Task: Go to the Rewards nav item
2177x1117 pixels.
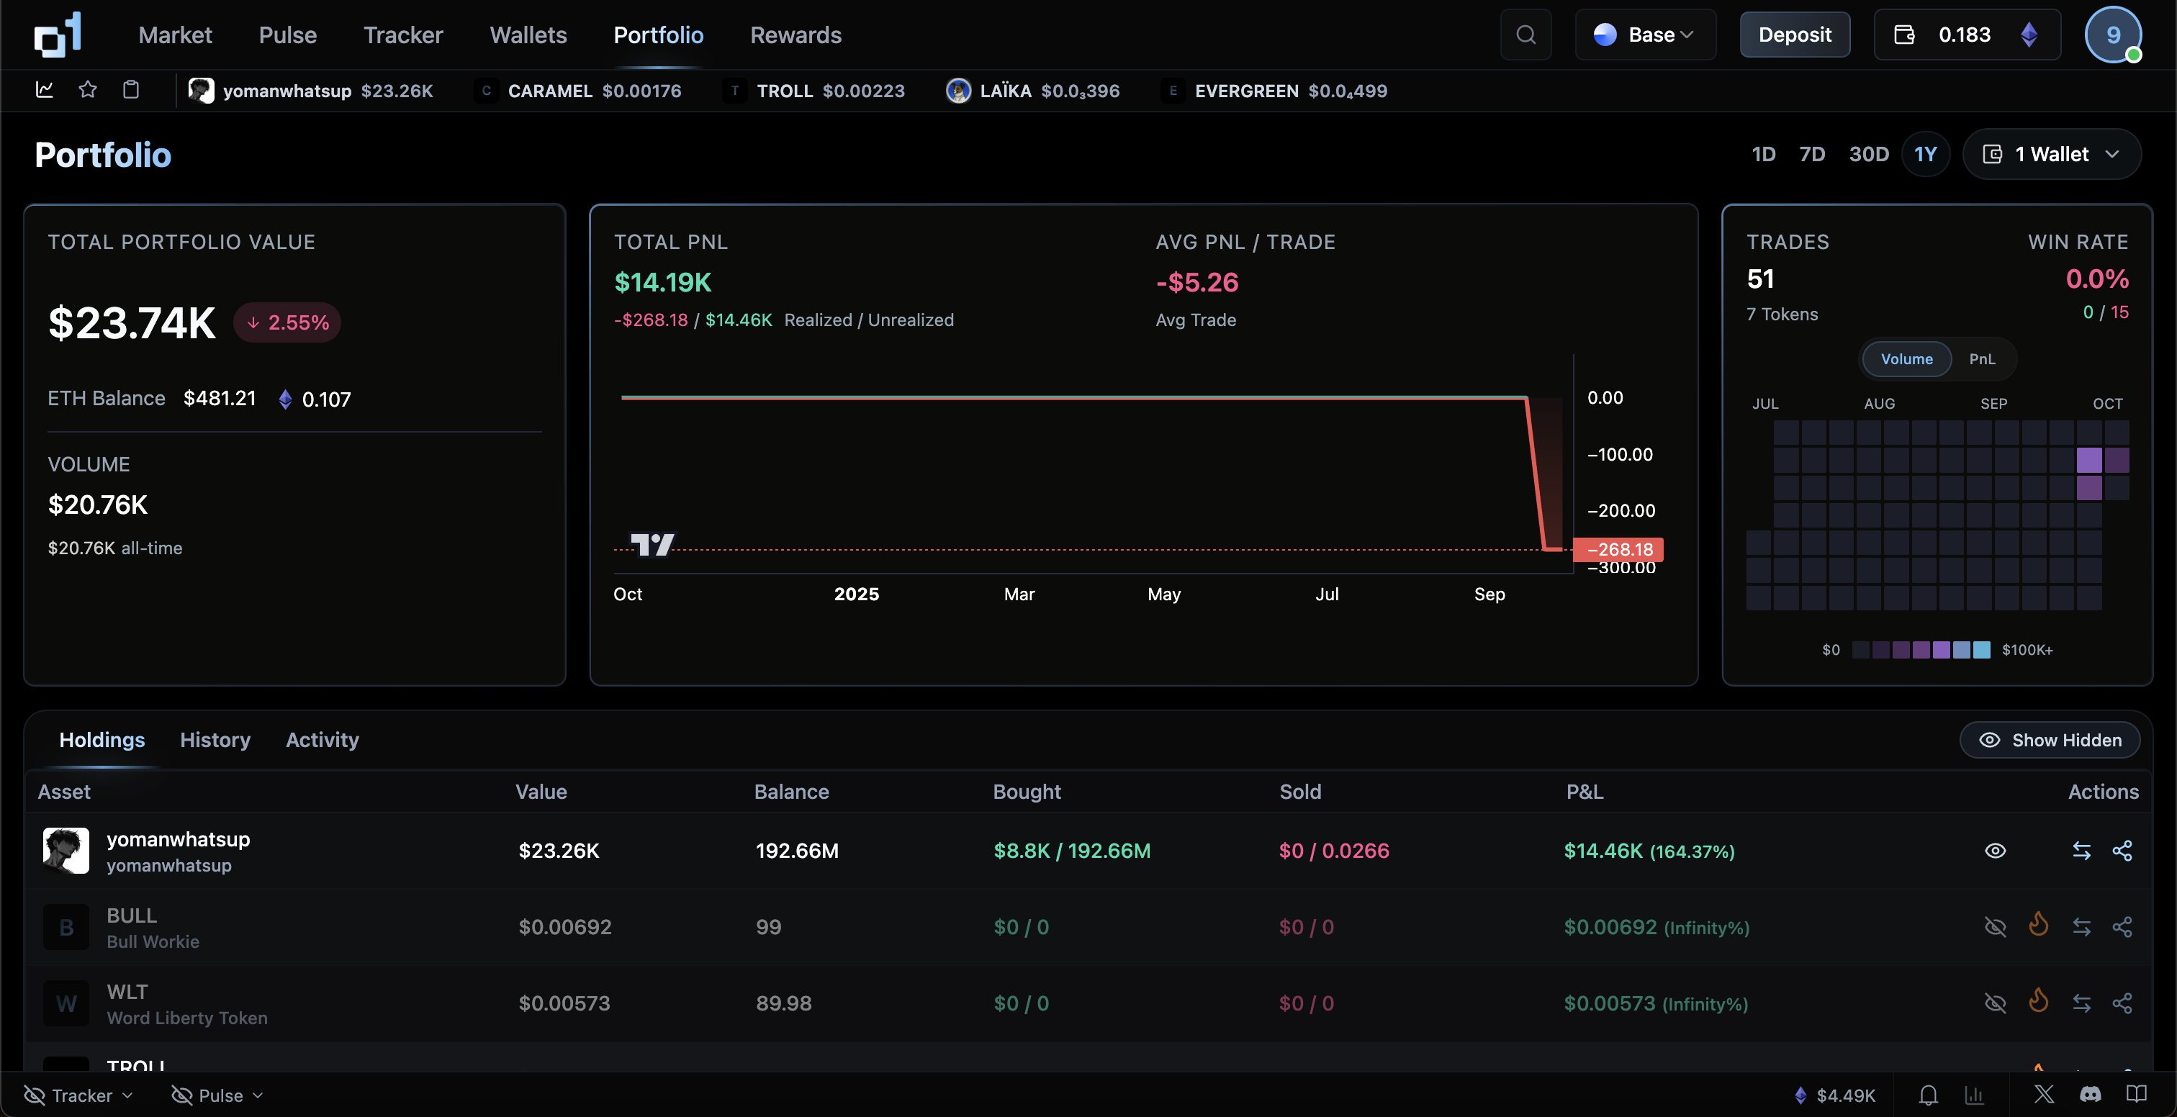Action: click(x=795, y=35)
